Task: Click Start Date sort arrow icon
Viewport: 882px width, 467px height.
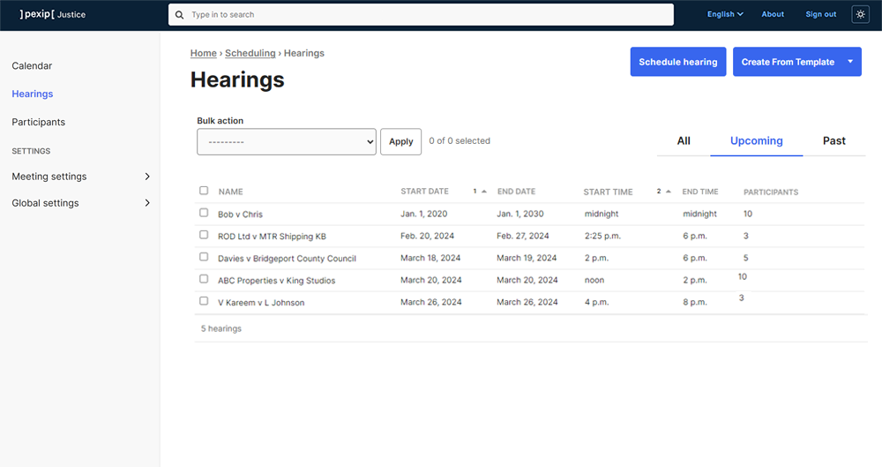Action: [483, 192]
